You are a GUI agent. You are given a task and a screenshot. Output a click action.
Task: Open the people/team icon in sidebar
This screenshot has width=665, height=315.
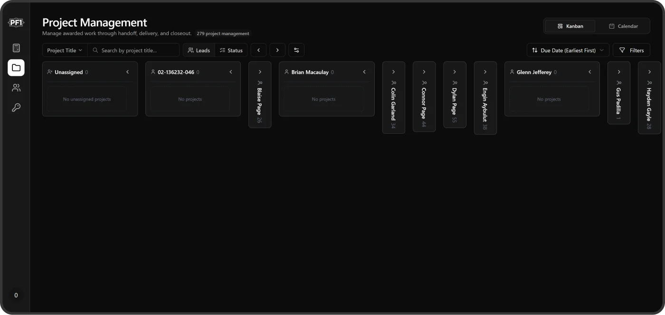[16, 88]
